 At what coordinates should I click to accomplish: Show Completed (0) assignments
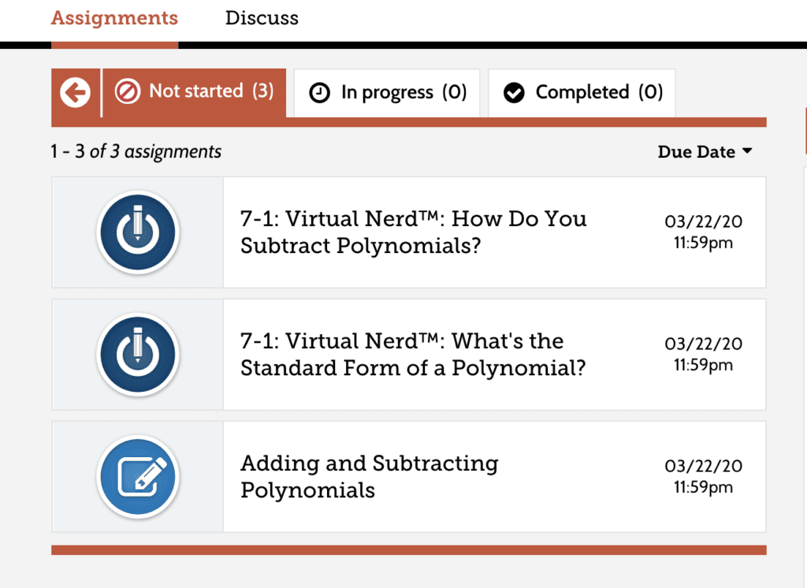point(582,93)
